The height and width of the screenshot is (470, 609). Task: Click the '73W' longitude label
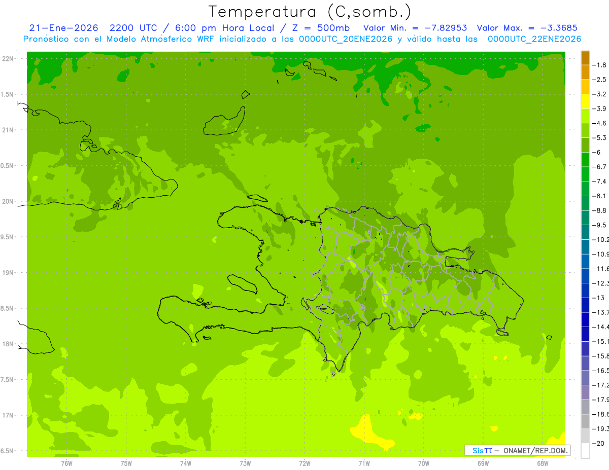245,463
